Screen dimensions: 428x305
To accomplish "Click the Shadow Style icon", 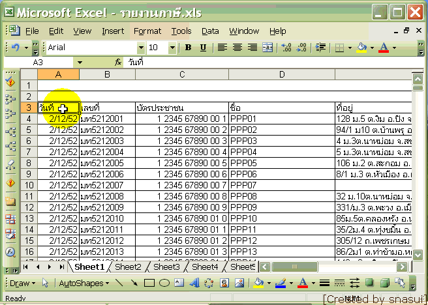I will coord(369,283).
